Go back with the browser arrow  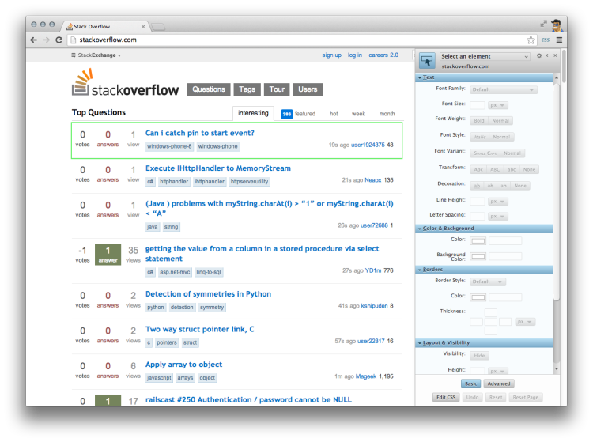[x=34, y=40]
